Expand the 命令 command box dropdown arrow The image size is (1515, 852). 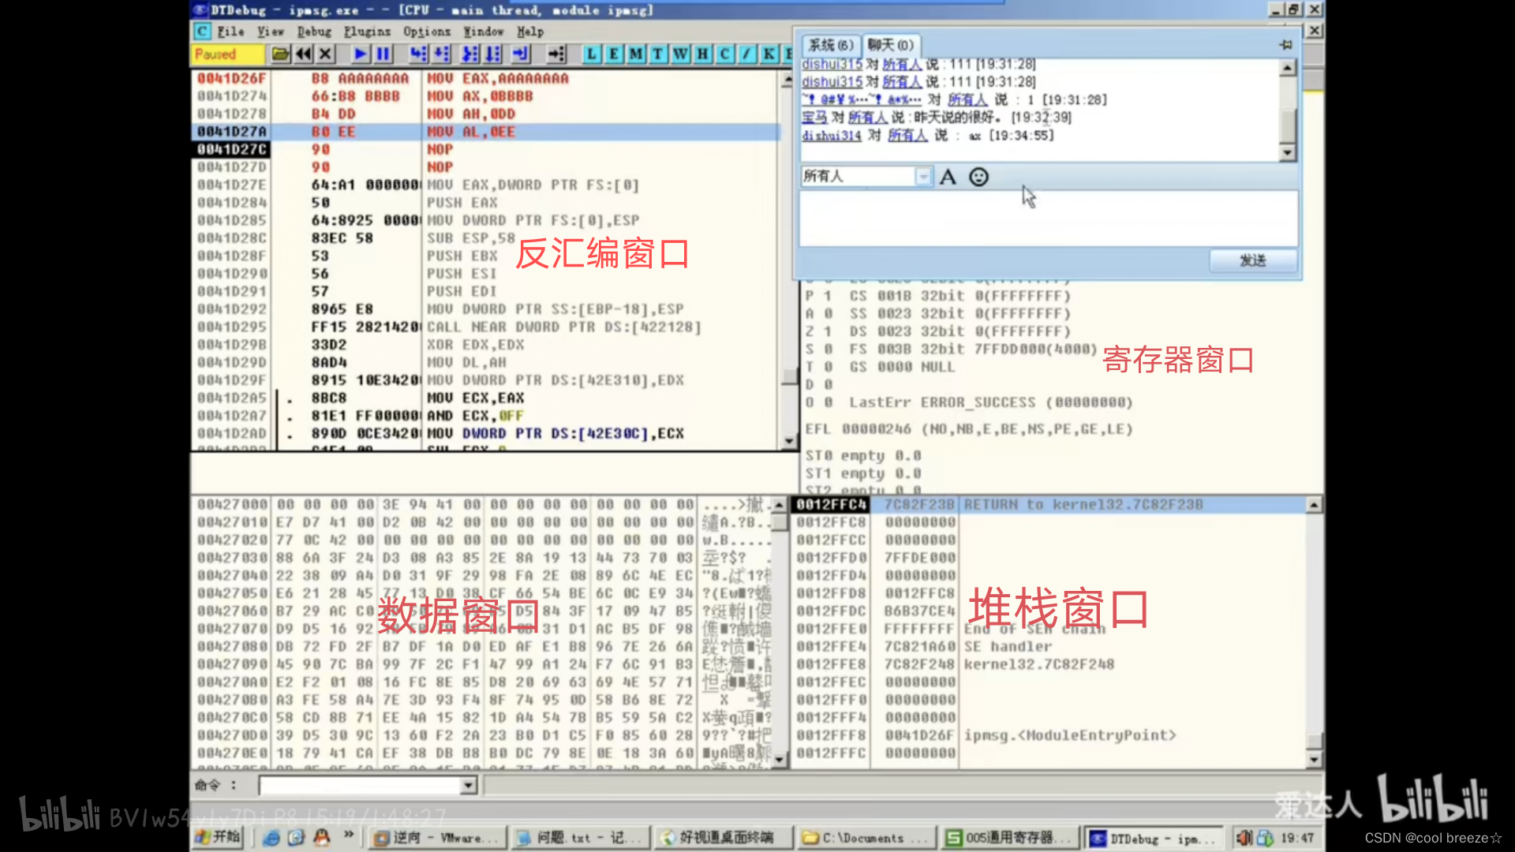(x=469, y=786)
